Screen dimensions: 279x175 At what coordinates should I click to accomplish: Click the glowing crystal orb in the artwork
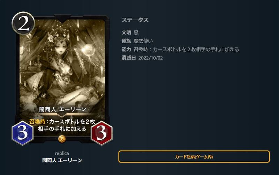(x=89, y=50)
